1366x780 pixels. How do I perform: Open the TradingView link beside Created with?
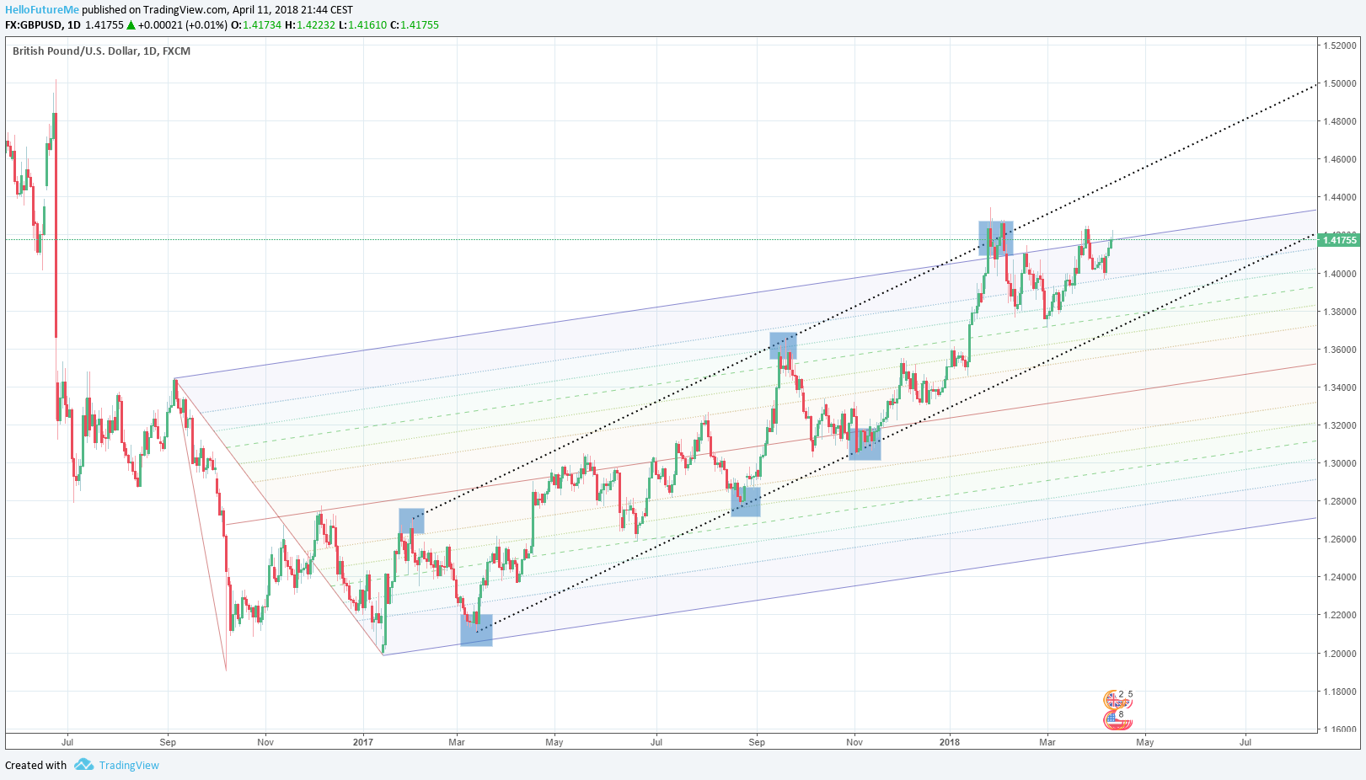tap(129, 765)
